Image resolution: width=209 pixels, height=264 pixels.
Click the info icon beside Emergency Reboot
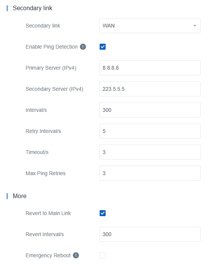[76, 255]
